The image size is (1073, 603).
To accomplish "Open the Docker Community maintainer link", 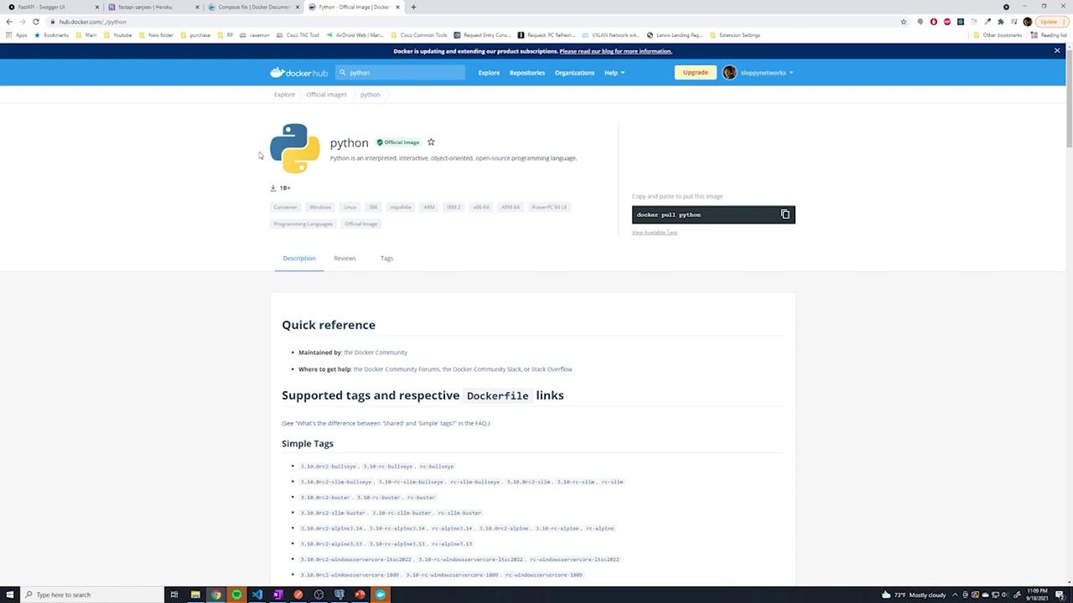I will click(x=376, y=353).
